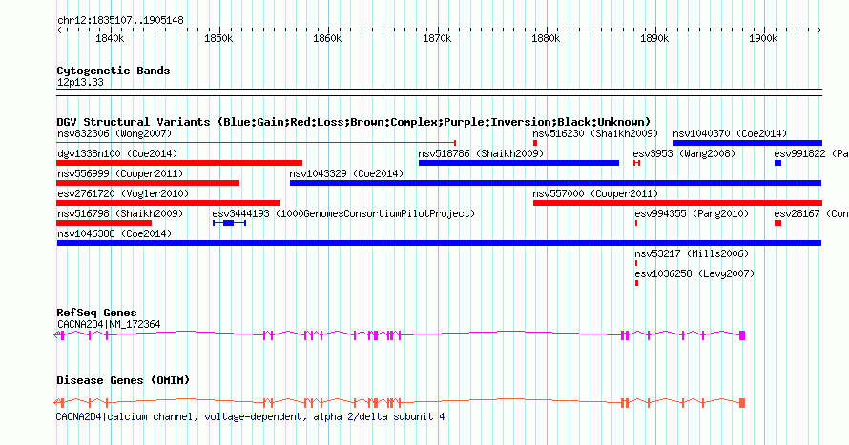Click the 1900k ruler tick label
The height and width of the screenshot is (445, 849).
pyautogui.click(x=763, y=38)
